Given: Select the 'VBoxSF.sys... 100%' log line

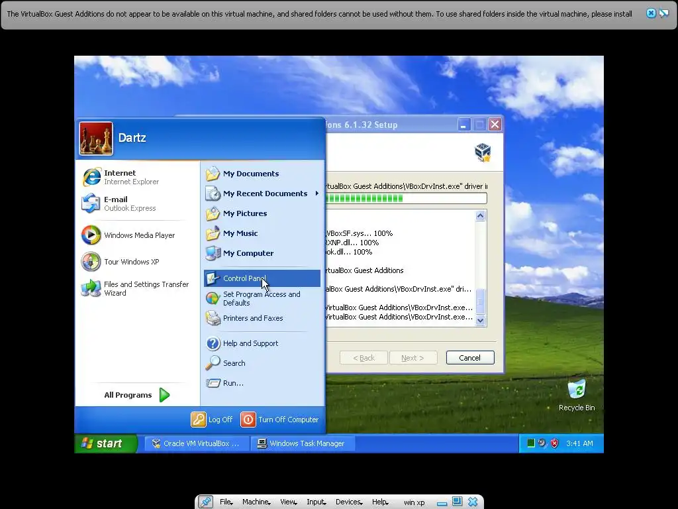Looking at the screenshot, I should pyautogui.click(x=359, y=233).
